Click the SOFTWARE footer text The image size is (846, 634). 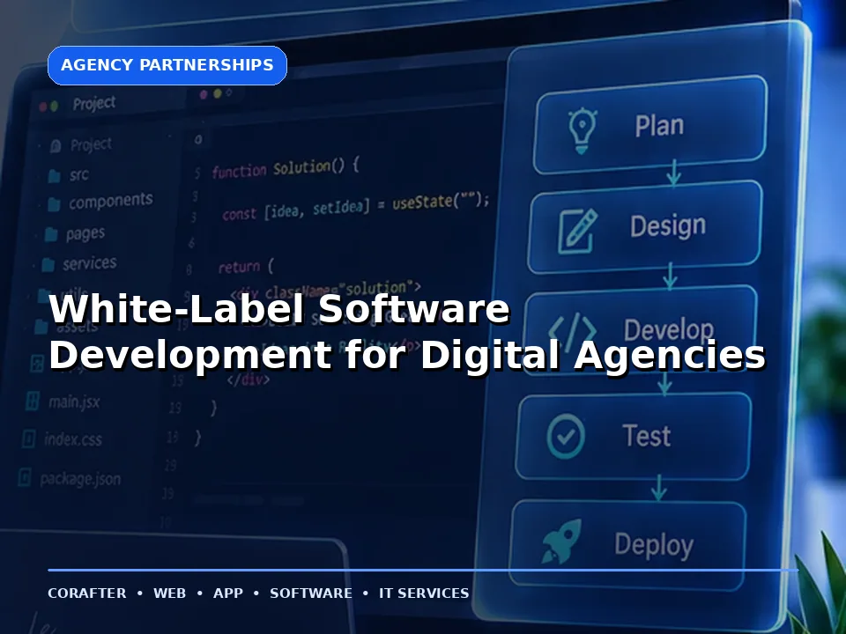(x=311, y=593)
